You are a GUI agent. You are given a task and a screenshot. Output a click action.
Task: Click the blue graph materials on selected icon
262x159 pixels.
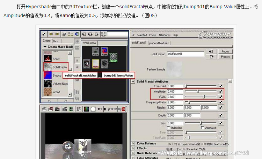pos(77,34)
